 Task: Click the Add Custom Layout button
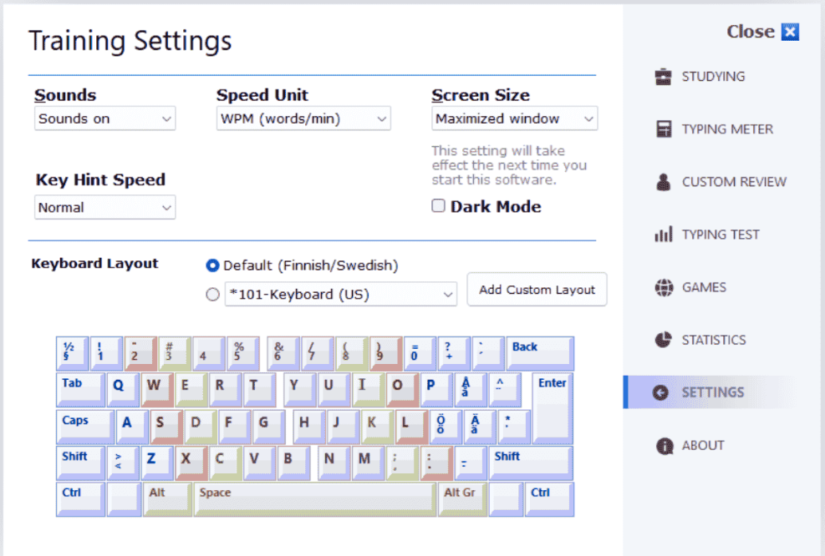pyautogui.click(x=537, y=290)
